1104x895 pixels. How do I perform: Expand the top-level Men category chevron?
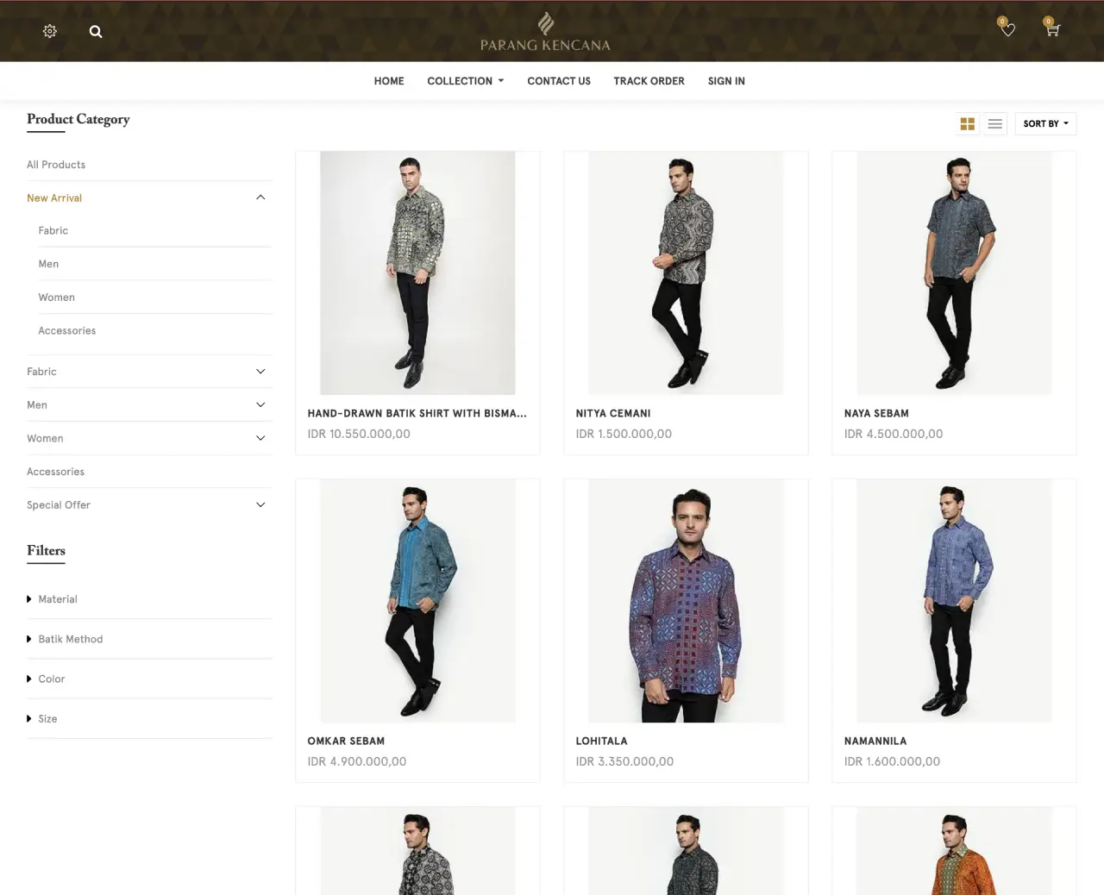[260, 405]
